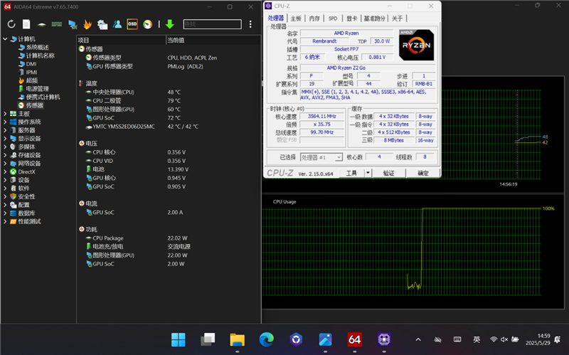Screen dimensions: 569x355
Task: Open File Explorer from the taskbar
Action: (x=237, y=340)
